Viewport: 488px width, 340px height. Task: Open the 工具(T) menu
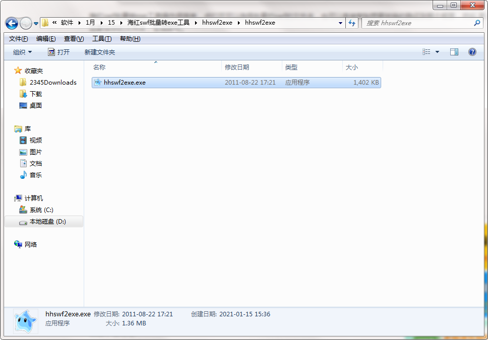pyautogui.click(x=102, y=39)
